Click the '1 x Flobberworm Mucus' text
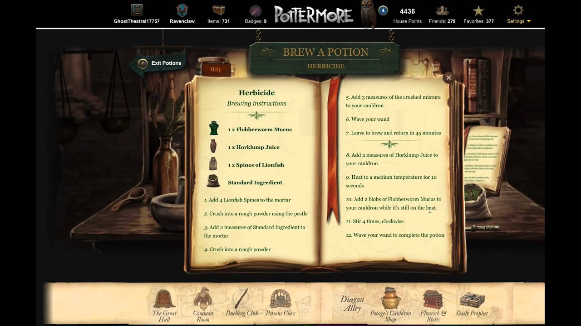581x326 pixels. coord(260,129)
